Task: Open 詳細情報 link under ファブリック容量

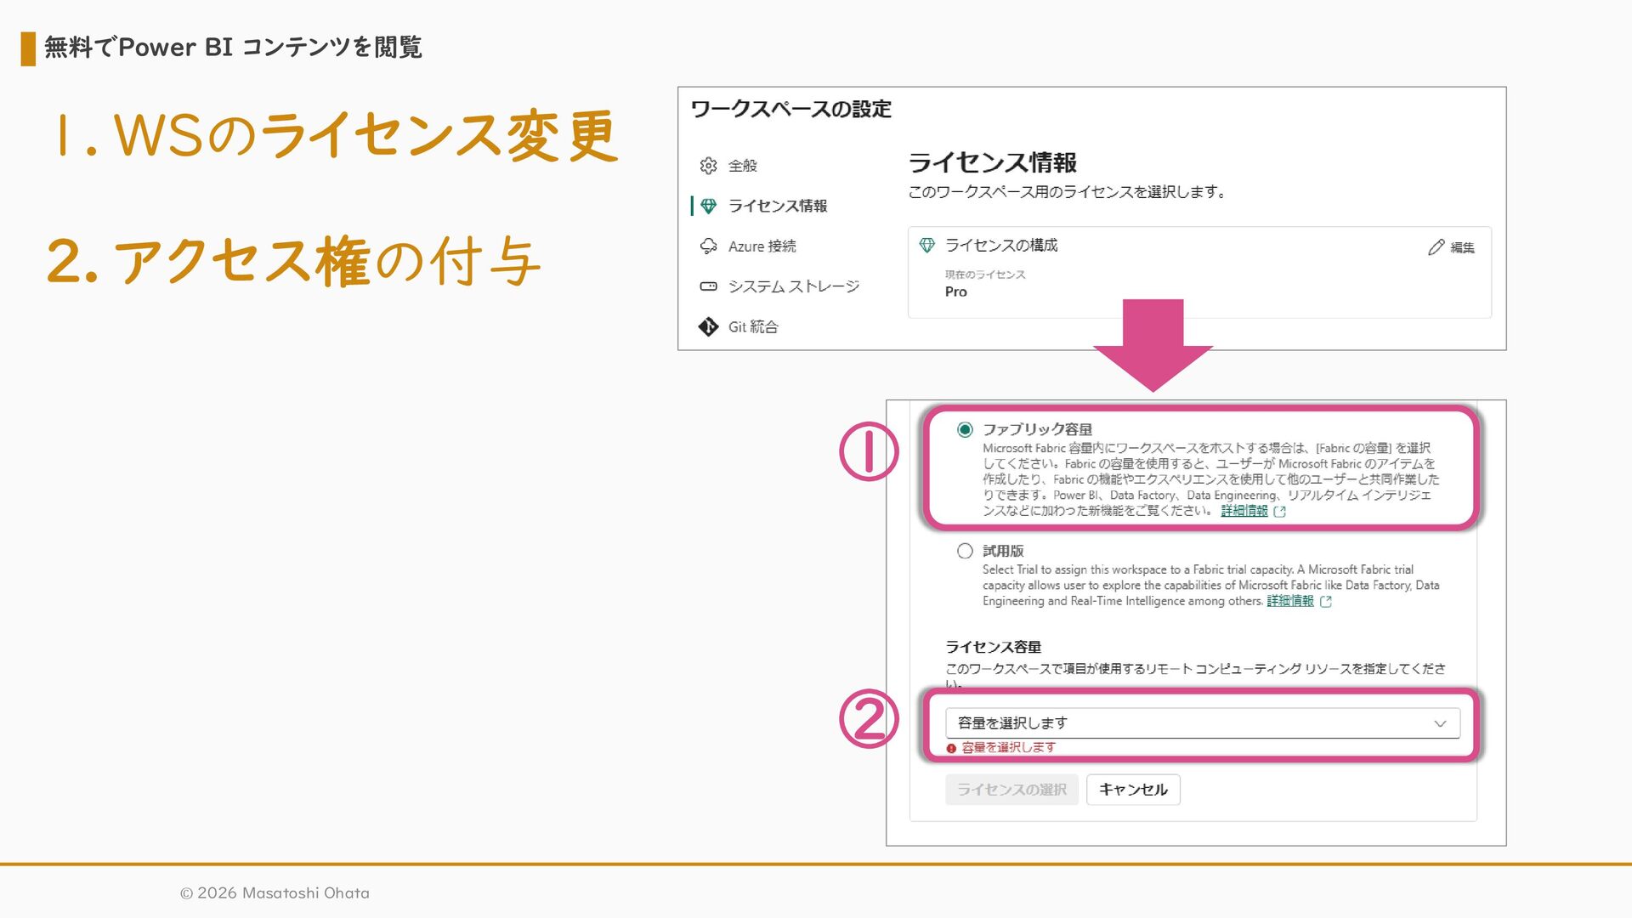Action: pos(1244,511)
